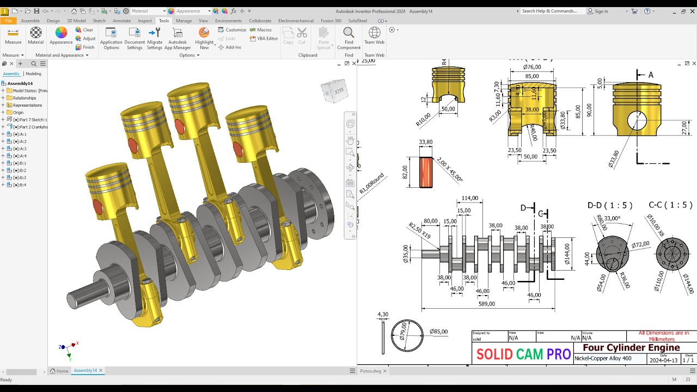Open the File menu
The image size is (697, 392).
click(9, 21)
